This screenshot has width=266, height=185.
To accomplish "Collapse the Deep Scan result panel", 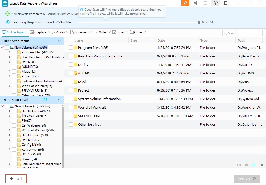I will tap(59, 100).
